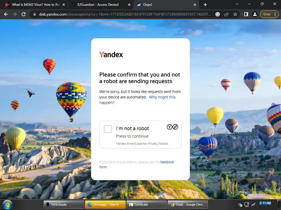Screen dimensions: 281x210
Task: Bookmark this page with the star icon
Action: [235, 14]
